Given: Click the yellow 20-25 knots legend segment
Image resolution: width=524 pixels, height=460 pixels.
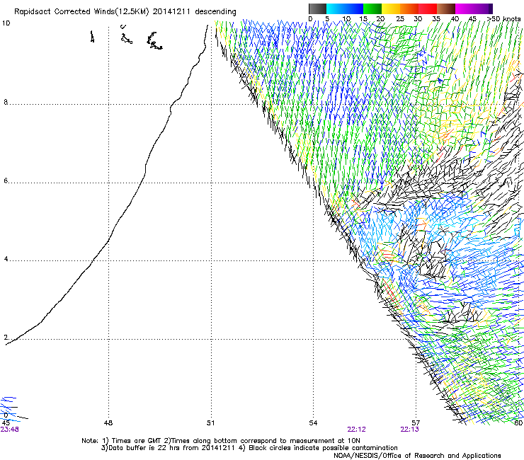Looking at the screenshot, I should pyautogui.click(x=391, y=8).
